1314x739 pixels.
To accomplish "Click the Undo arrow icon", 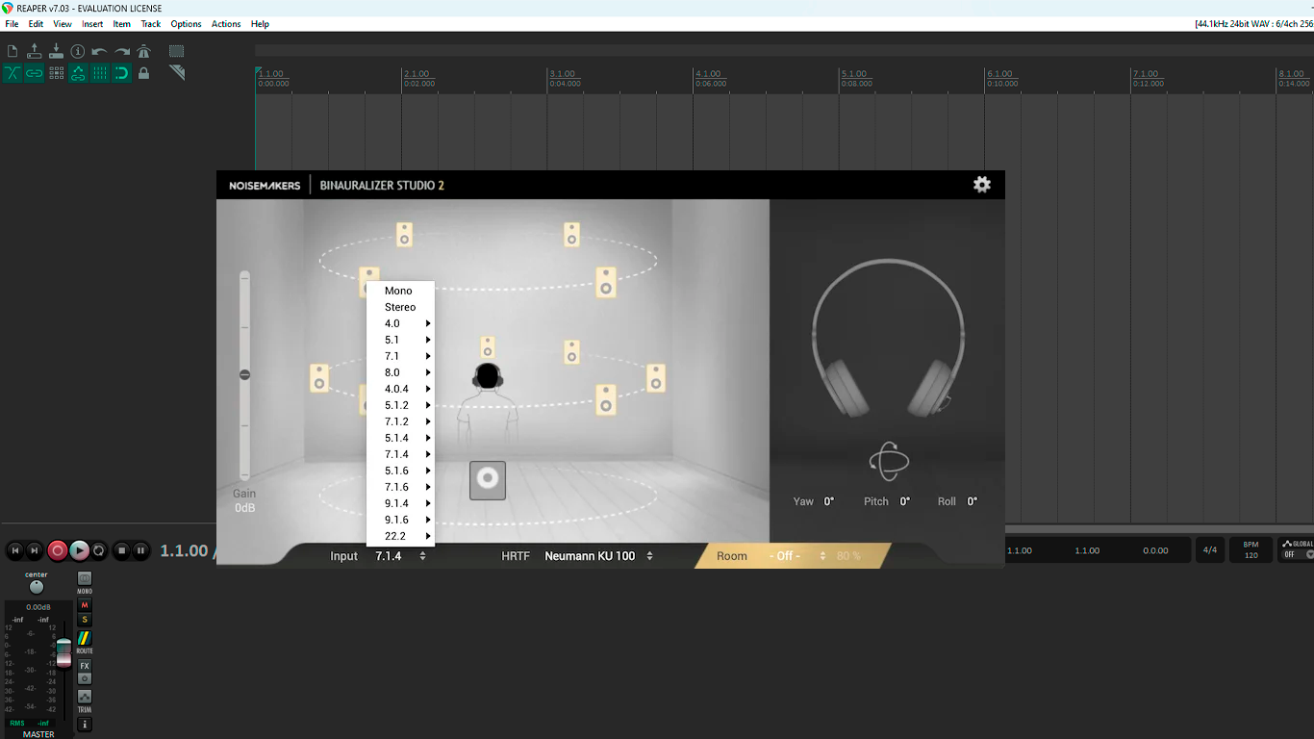I will coord(100,51).
